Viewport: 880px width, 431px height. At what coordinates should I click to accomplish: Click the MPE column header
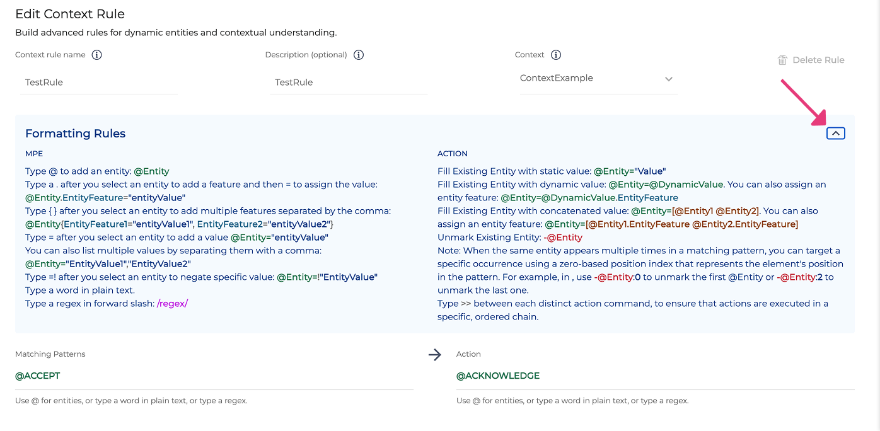click(34, 154)
